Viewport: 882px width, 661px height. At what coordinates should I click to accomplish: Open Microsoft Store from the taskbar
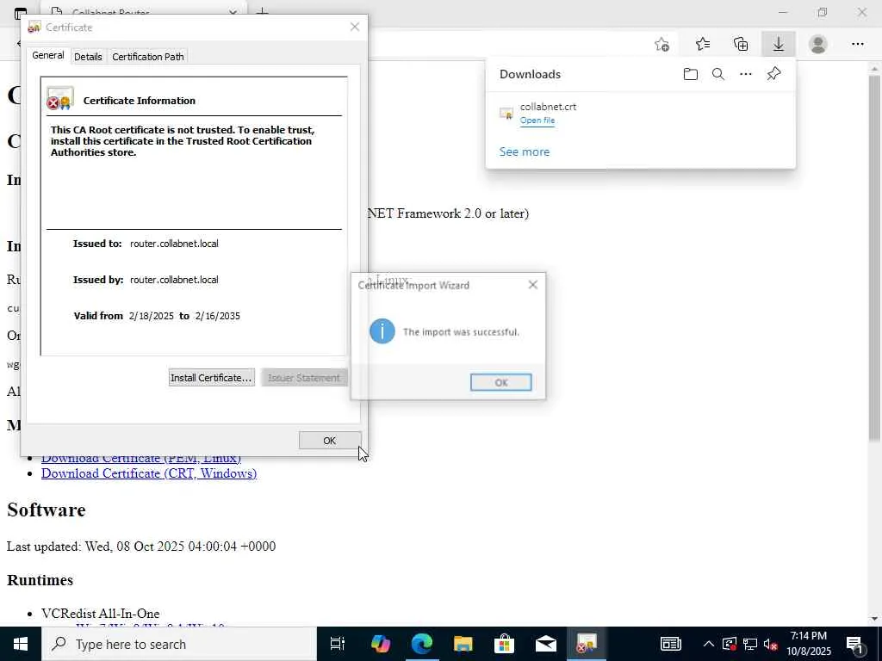tap(505, 644)
